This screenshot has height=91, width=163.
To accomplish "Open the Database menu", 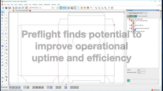I will 35,5.
